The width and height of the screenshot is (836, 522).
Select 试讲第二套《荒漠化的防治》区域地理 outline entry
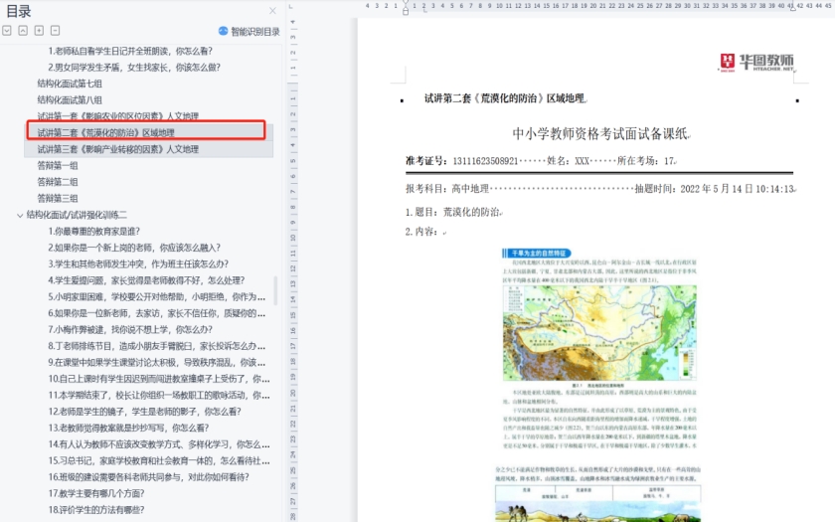(x=105, y=132)
